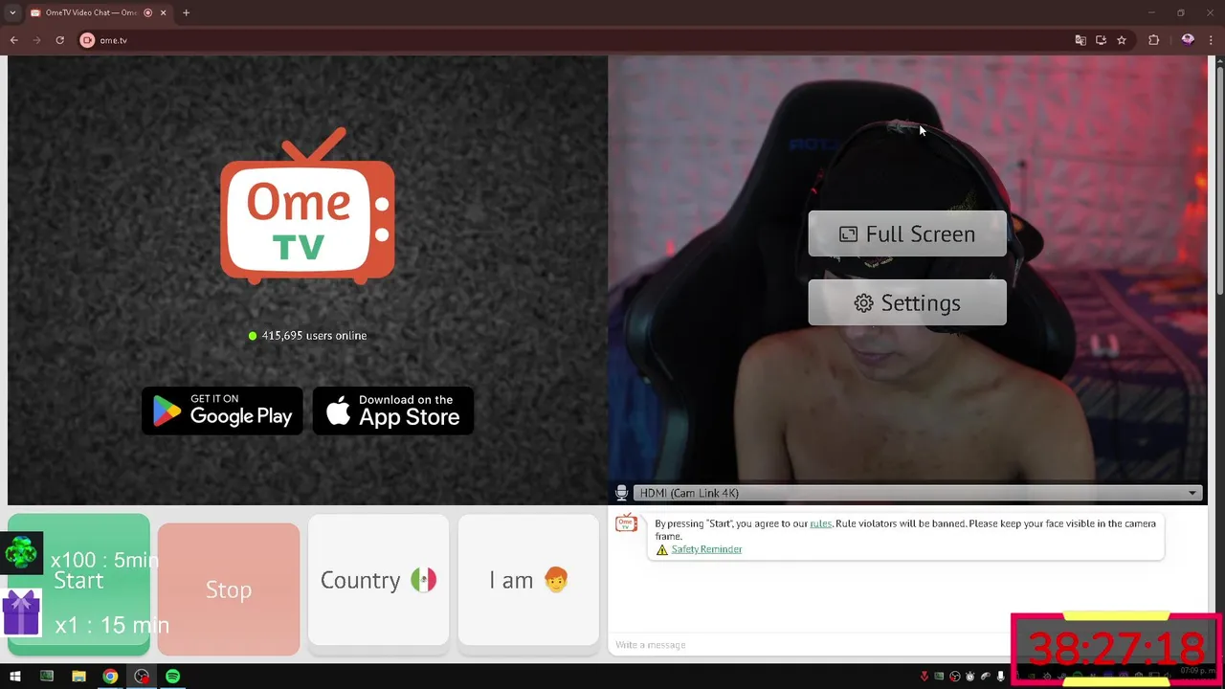
Task: Open the Safety Reminder link
Action: click(706, 549)
